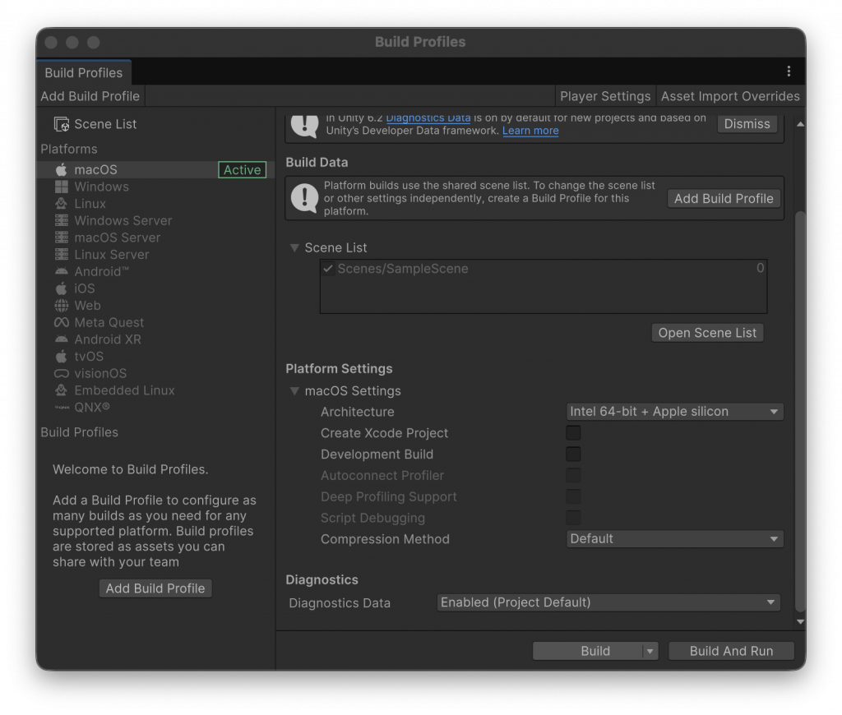This screenshot has width=842, height=715.
Task: Enable Create Xcode Project checkbox
Action: pos(573,433)
